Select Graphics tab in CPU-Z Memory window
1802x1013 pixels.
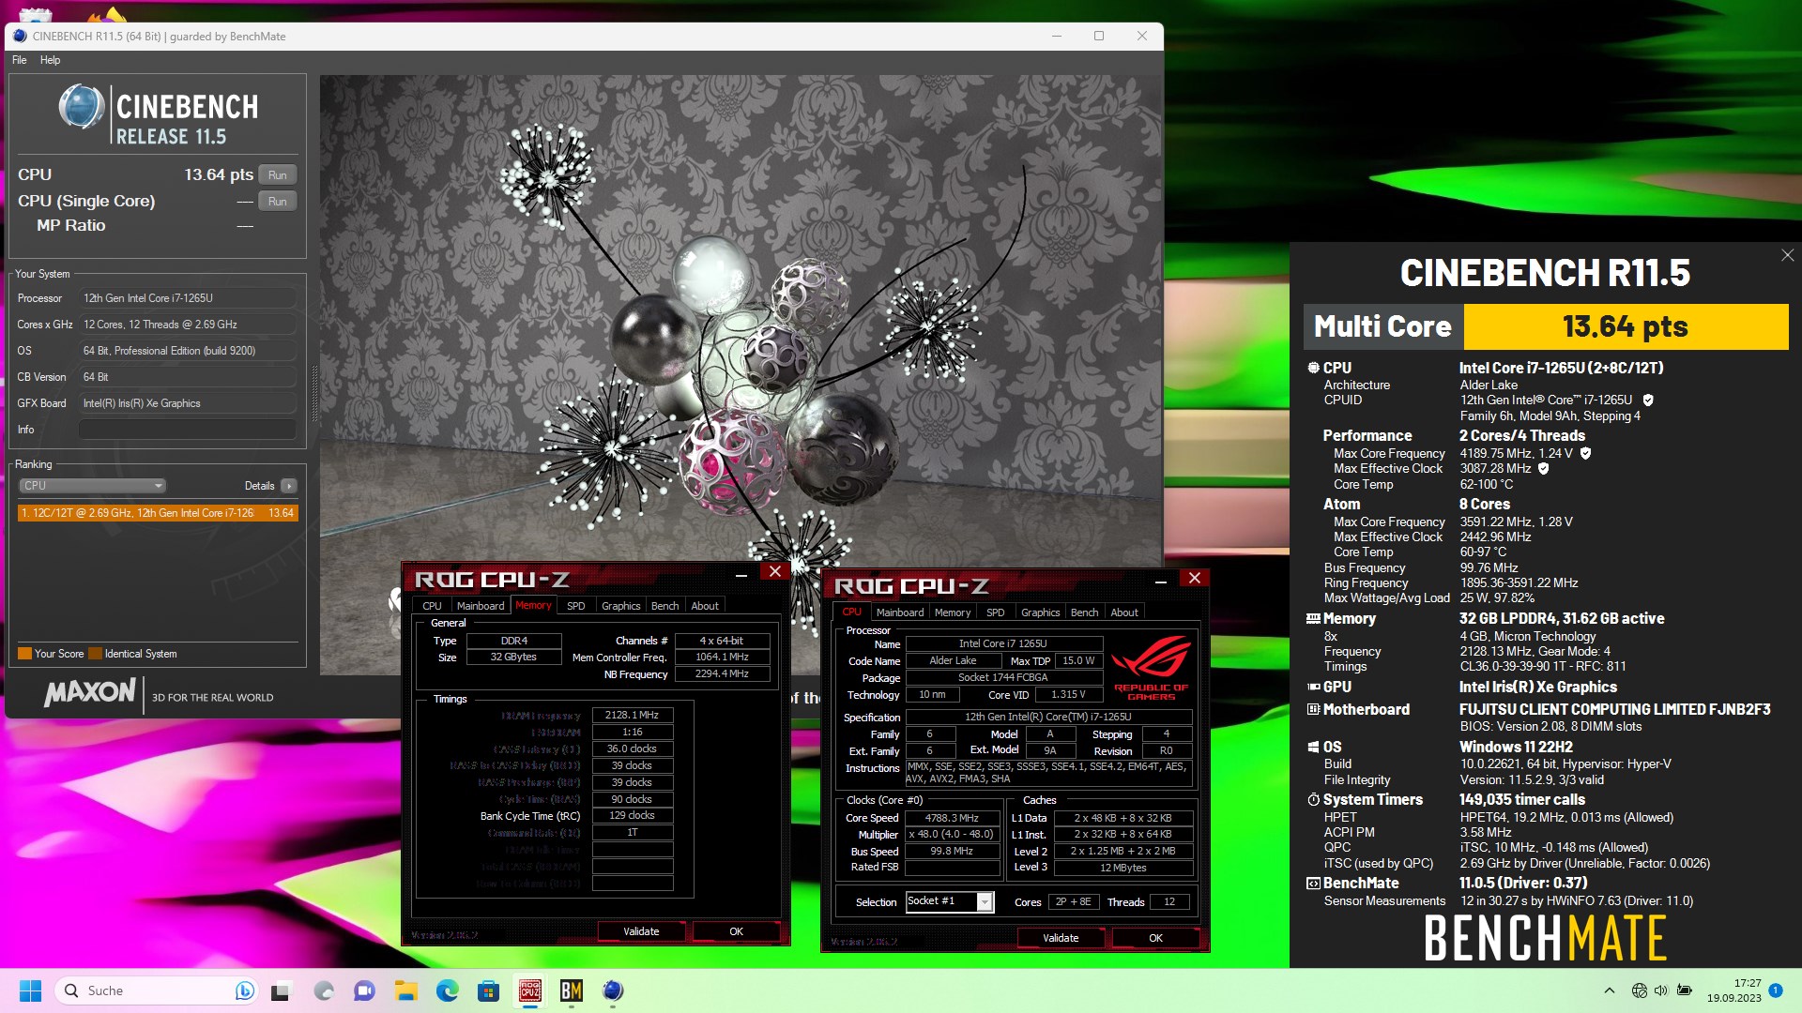coord(621,606)
